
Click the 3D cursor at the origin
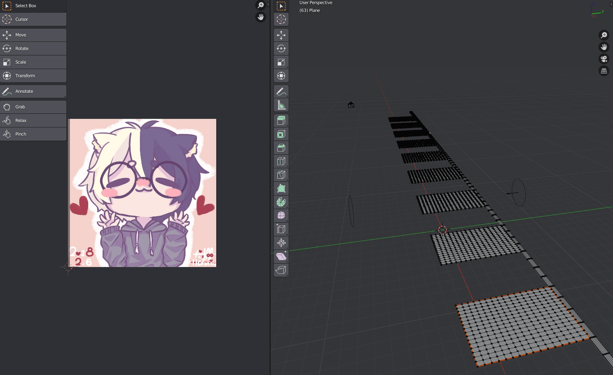click(443, 229)
